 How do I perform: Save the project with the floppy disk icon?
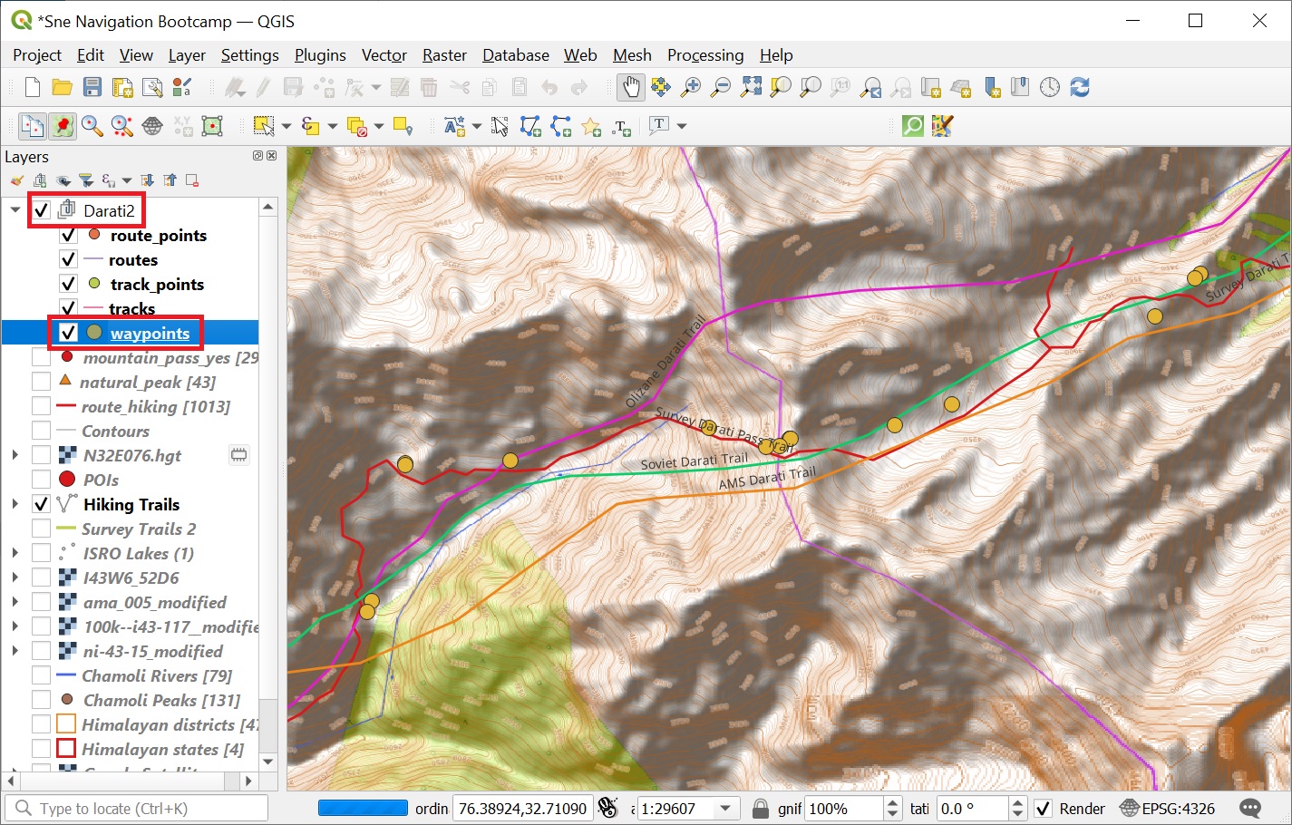[92, 87]
